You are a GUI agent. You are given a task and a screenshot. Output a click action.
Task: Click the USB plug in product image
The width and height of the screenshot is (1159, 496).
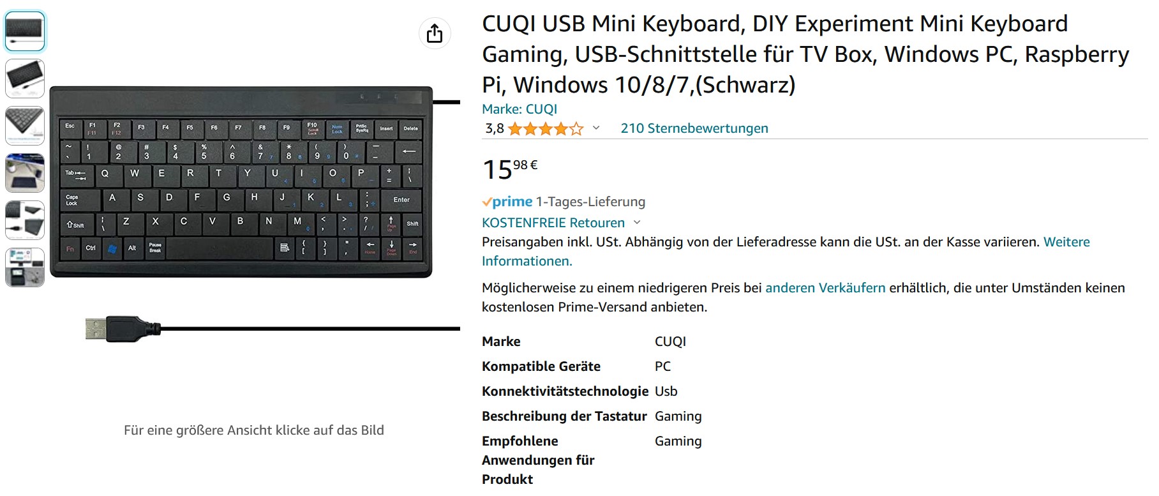coord(123,329)
